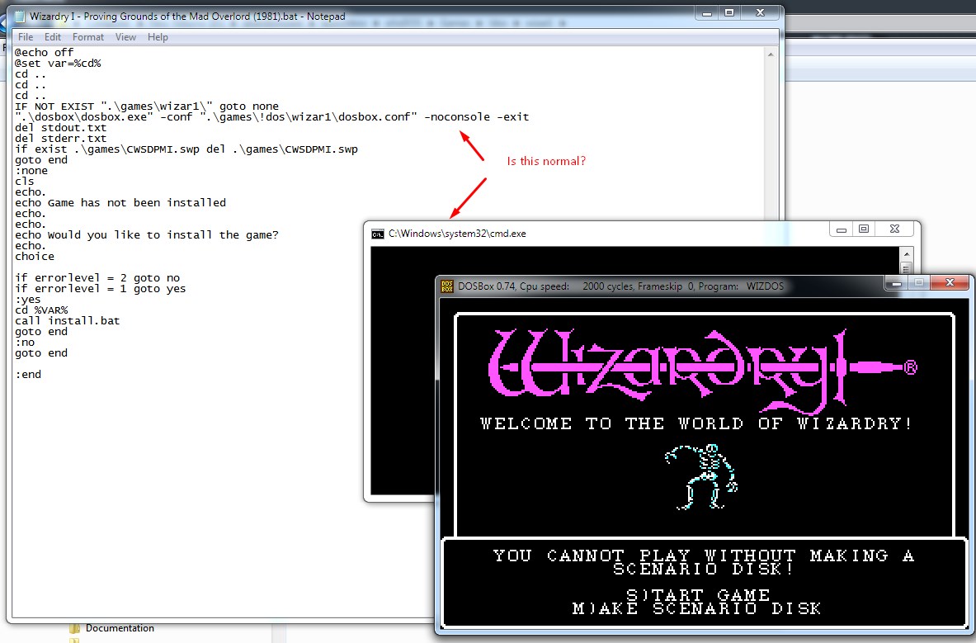
Task: Click the skeleton sprite in DOSBox
Action: tap(702, 477)
